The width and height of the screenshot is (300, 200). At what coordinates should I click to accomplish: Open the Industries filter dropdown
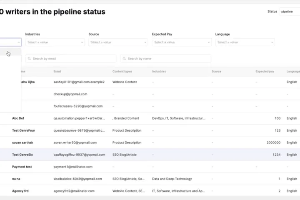pyautogui.click(x=55, y=42)
